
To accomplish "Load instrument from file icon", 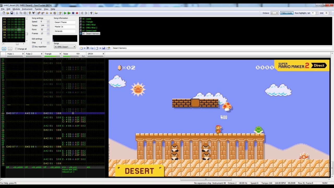I will pos(97,48).
